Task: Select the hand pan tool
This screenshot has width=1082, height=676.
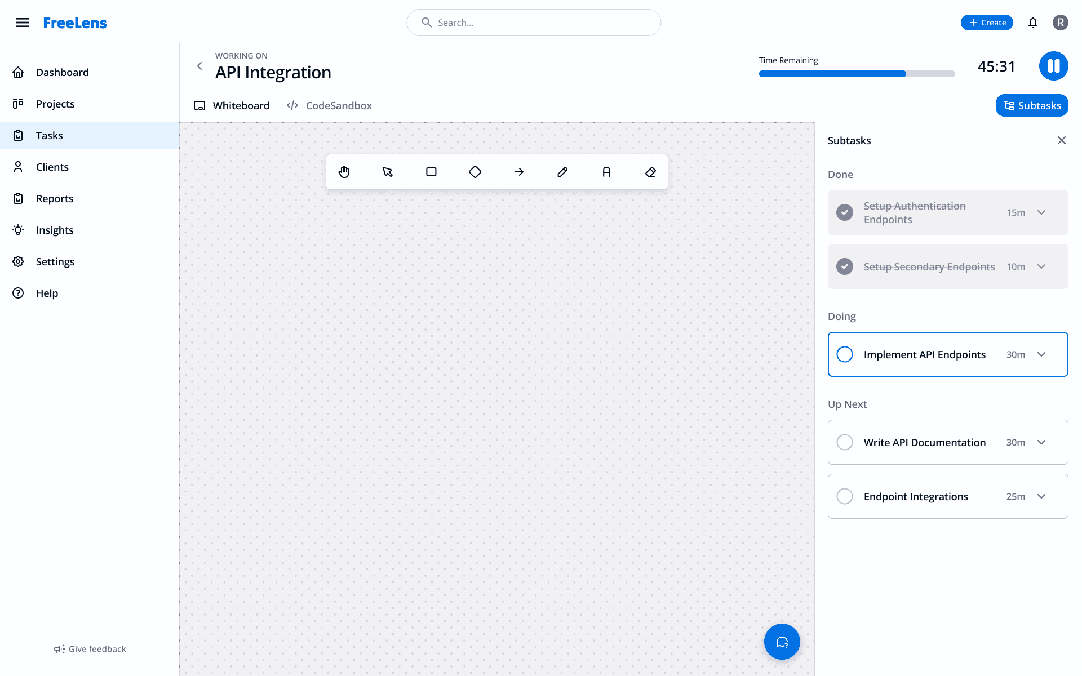Action: tap(344, 172)
